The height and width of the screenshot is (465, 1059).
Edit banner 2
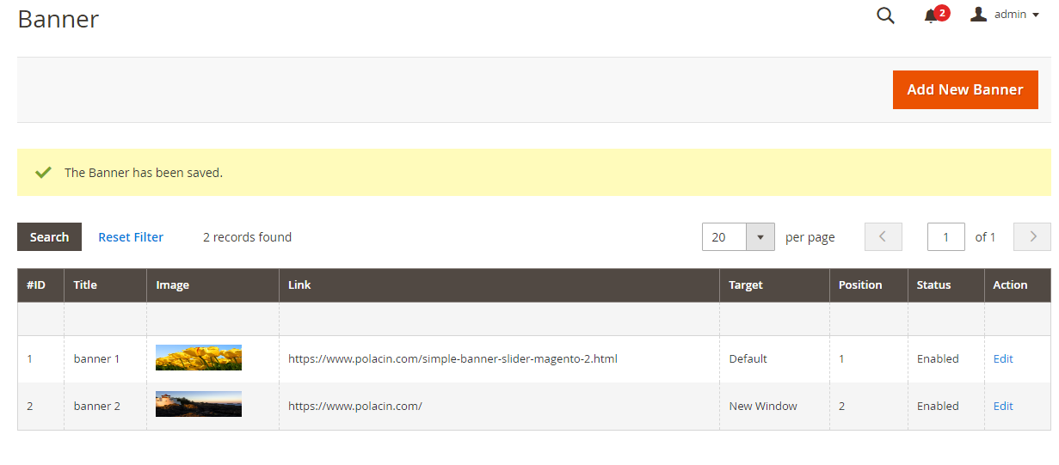click(1003, 407)
